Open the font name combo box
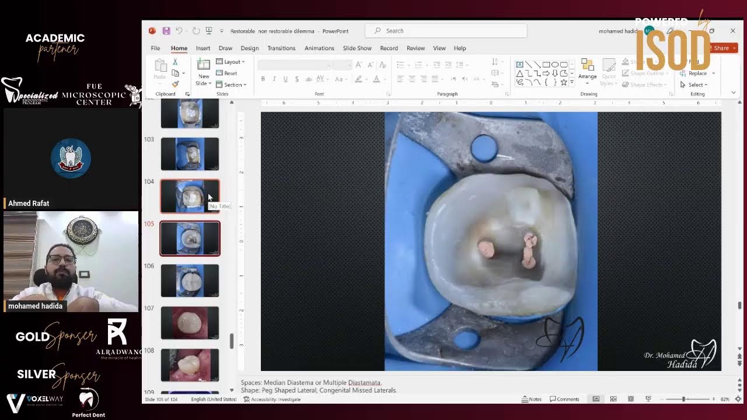Viewport: 747px width, 420px height. [294, 65]
